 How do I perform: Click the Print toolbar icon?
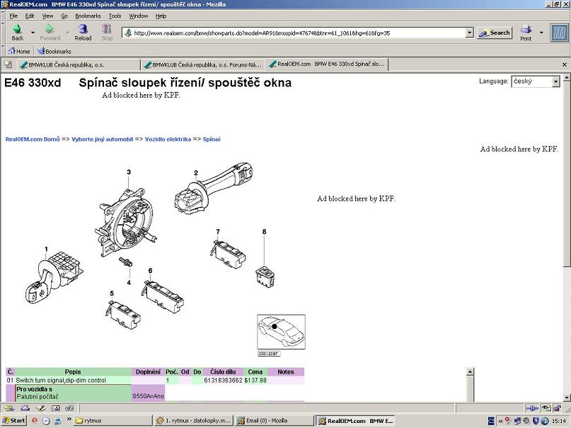(526, 33)
